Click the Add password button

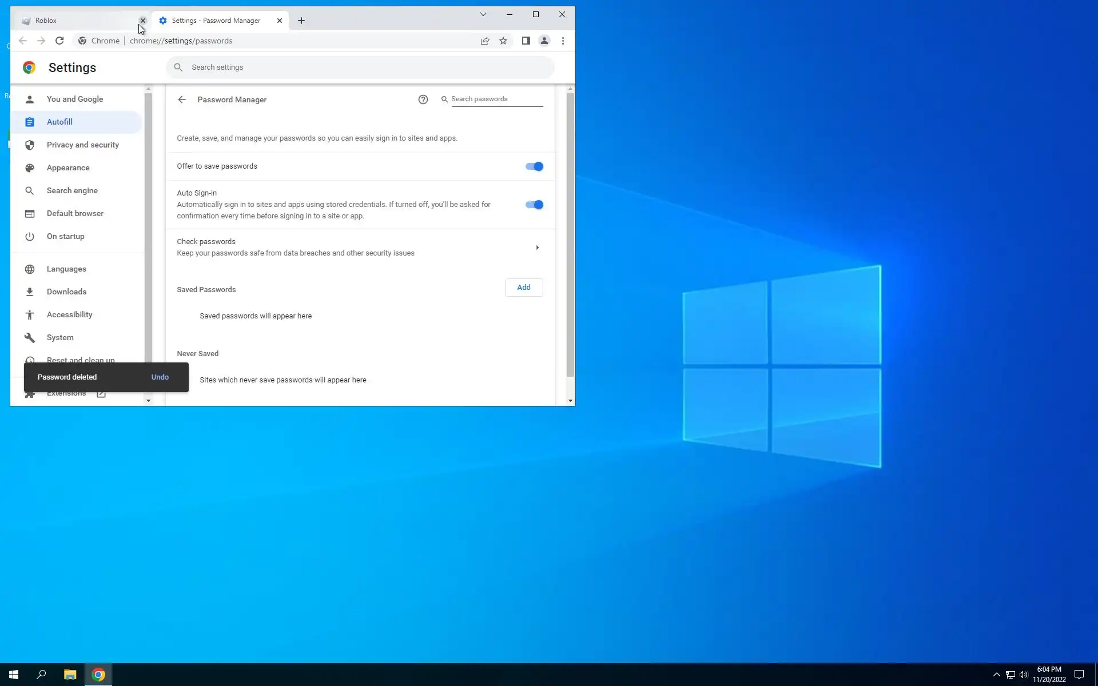click(x=523, y=288)
